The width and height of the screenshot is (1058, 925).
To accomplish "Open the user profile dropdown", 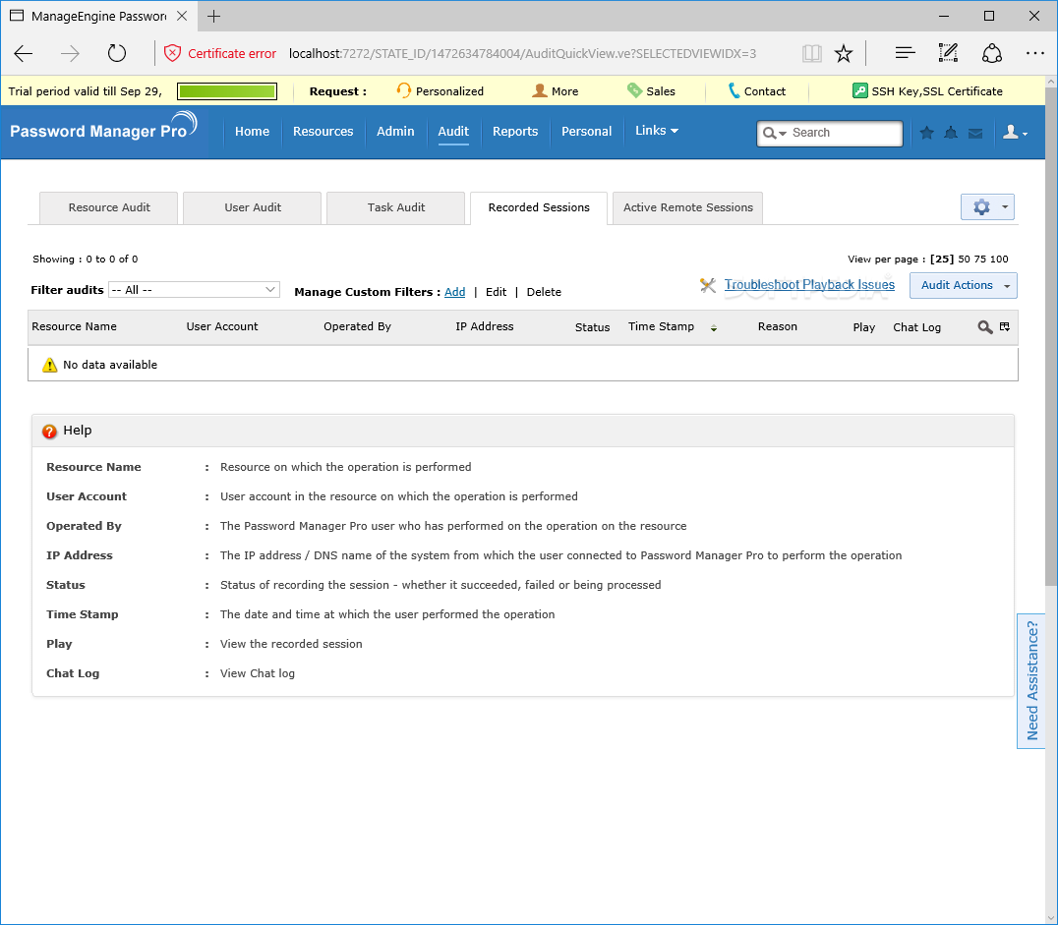I will coord(1014,133).
